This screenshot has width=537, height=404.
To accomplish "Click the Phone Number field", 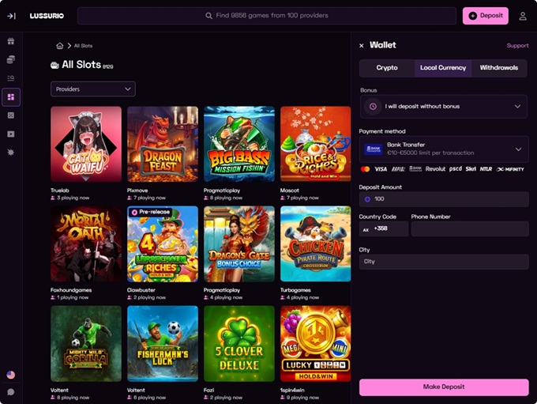I will coord(470,228).
